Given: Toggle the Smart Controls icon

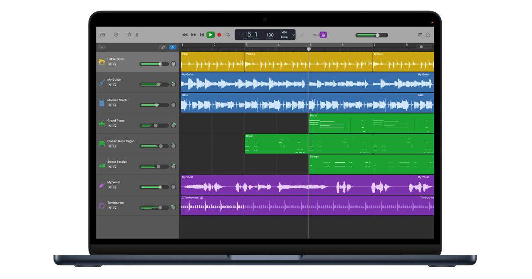Looking at the screenshot, I should 129,35.
